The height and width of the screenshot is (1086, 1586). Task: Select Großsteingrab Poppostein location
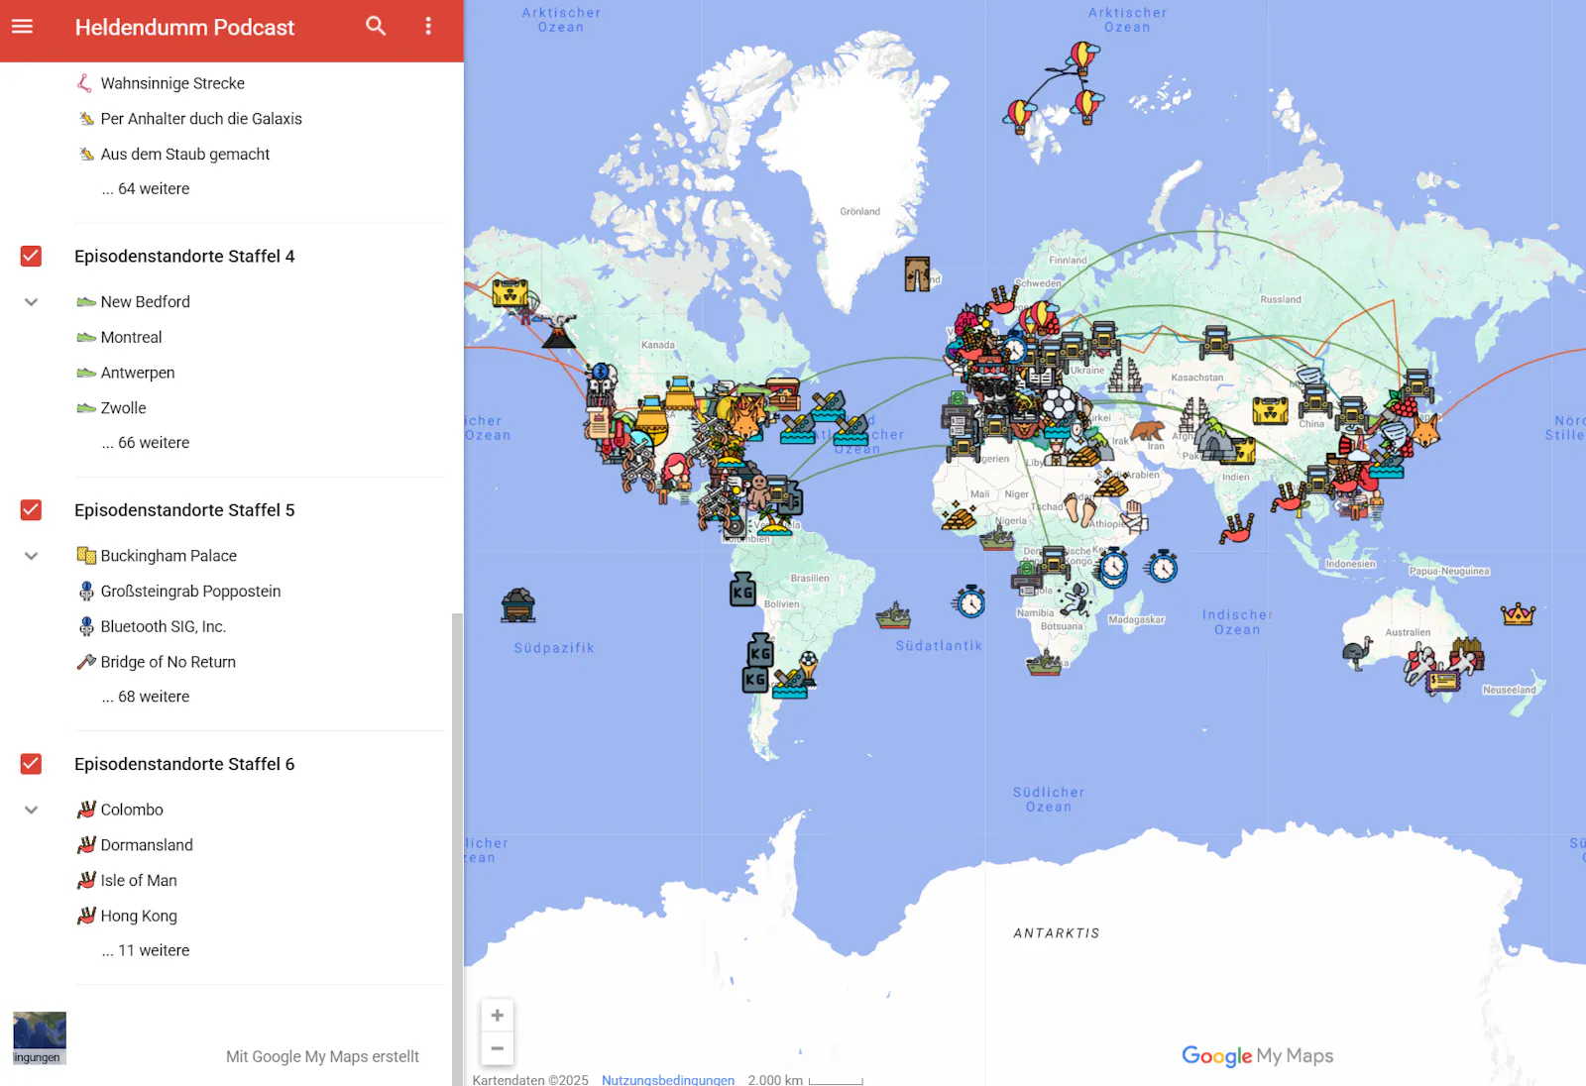point(190,591)
